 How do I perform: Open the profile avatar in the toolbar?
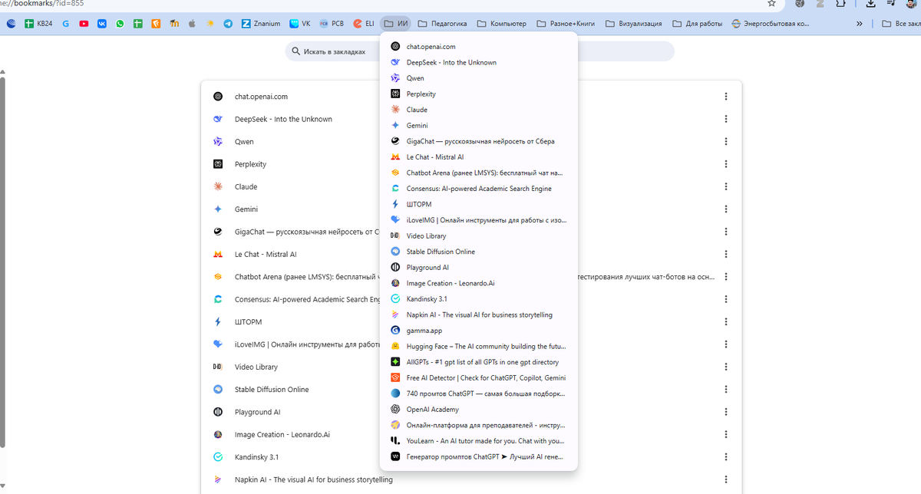tap(911, 3)
